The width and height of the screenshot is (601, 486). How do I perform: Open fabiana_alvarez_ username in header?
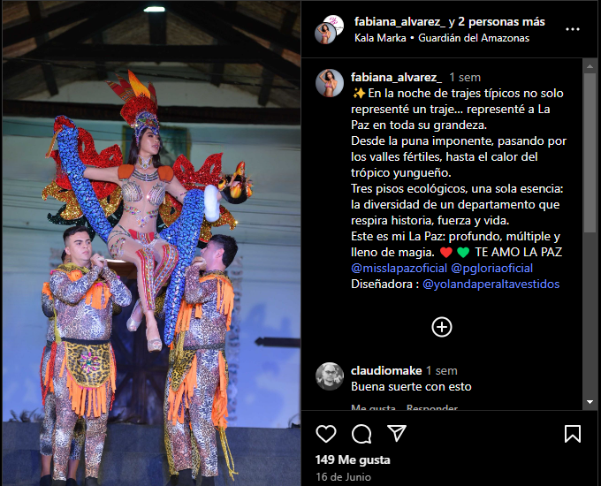point(399,22)
